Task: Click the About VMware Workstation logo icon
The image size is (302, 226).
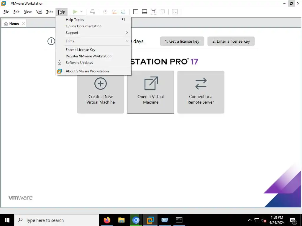Action: point(60,71)
